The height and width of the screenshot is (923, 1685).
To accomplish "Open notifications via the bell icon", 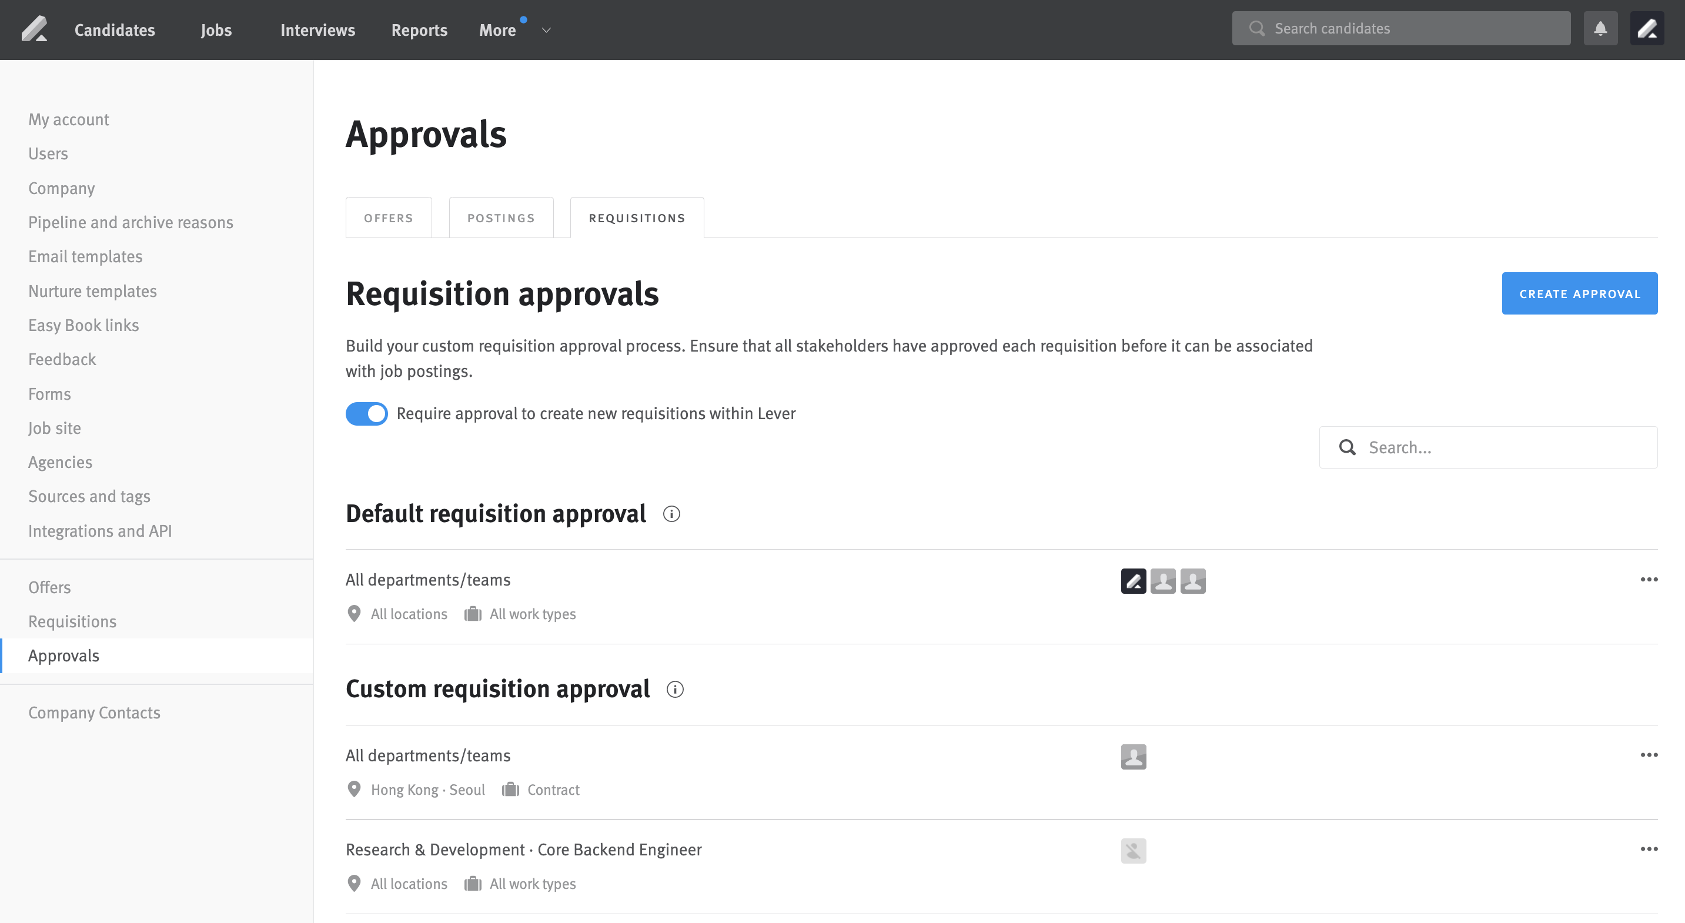I will [1600, 28].
